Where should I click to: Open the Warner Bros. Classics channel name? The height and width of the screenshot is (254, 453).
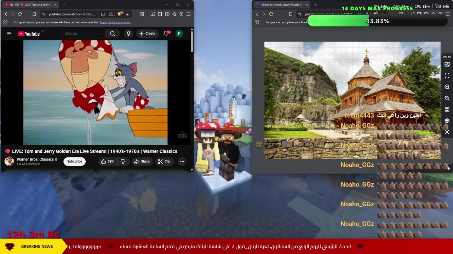click(35, 159)
